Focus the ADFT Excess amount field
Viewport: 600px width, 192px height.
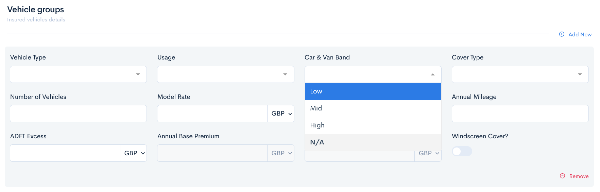tap(65, 153)
